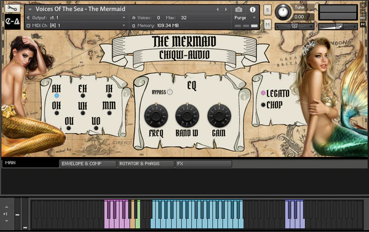The image size is (369, 232).
Task: Go to next instrument preset arrow
Action: pos(226,9)
